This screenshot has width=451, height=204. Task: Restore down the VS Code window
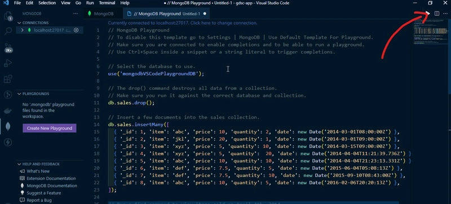(430, 3)
